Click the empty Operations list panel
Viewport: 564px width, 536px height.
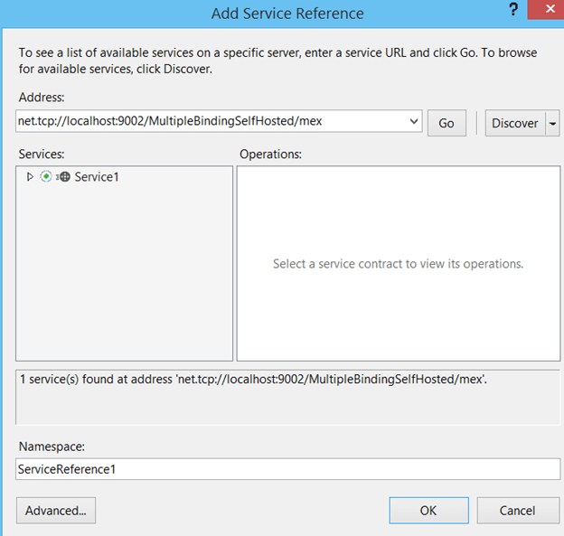pos(398,307)
